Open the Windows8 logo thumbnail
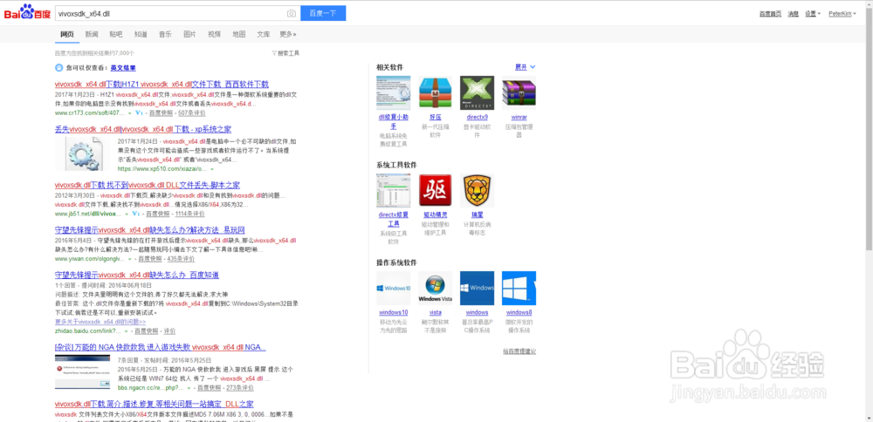The width and height of the screenshot is (873, 422). click(x=519, y=288)
